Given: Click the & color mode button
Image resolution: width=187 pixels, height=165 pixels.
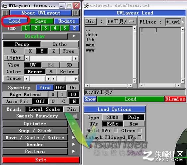Looking at the screenshot, I should pyautogui.click(x=51, y=72).
